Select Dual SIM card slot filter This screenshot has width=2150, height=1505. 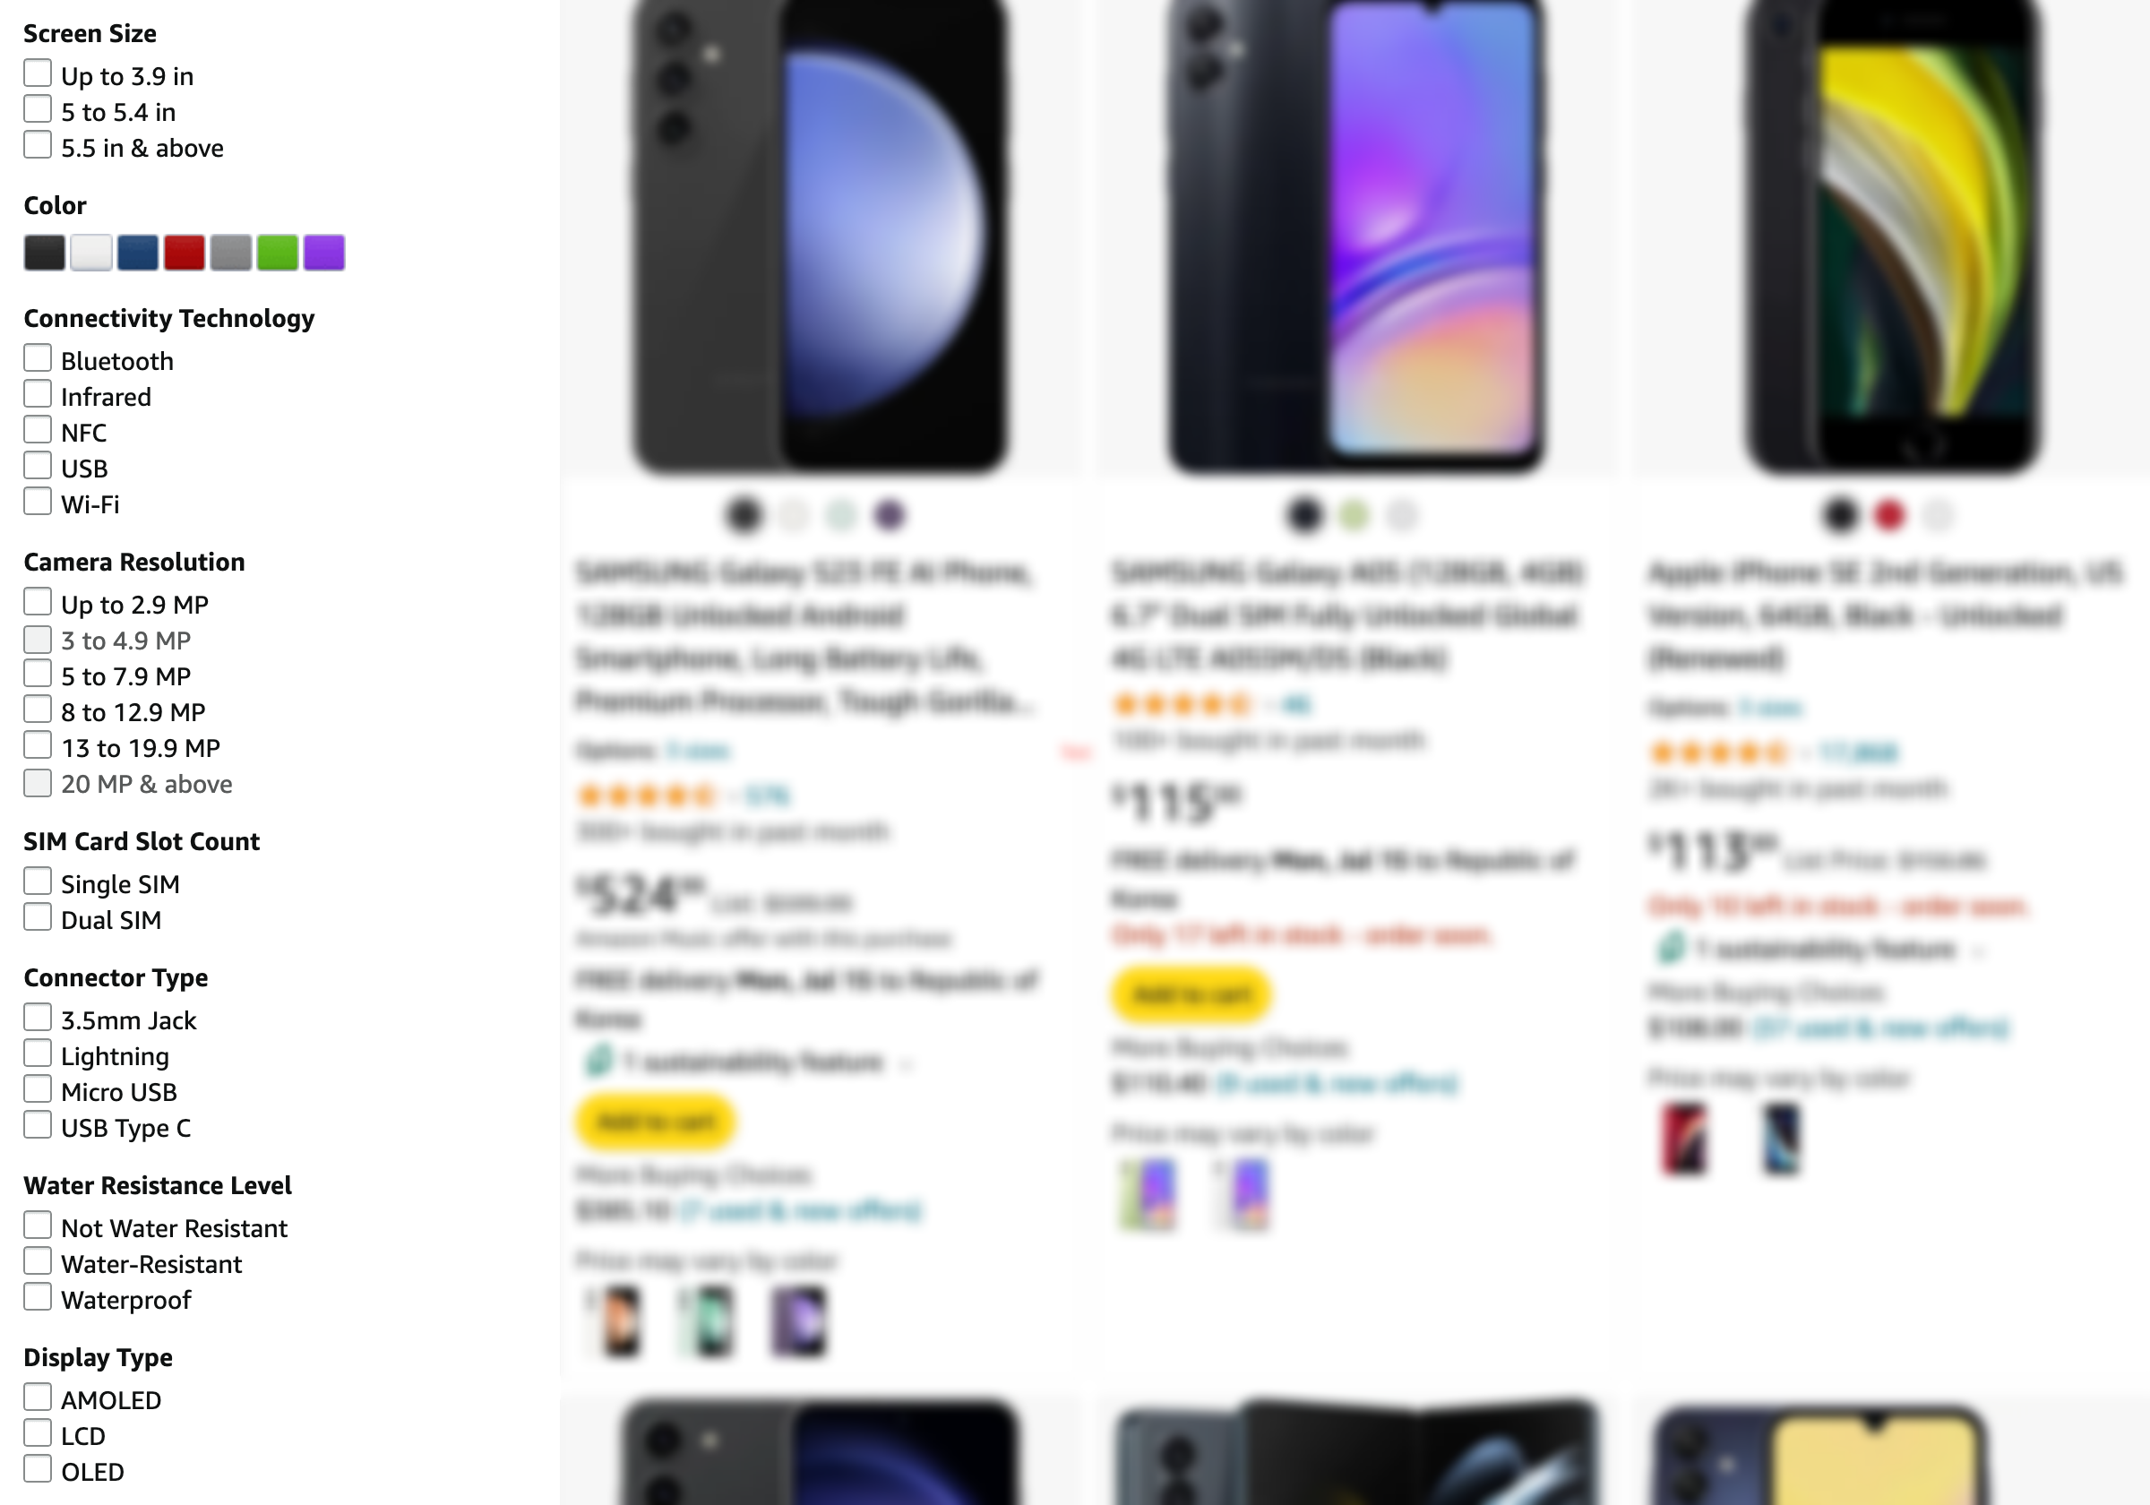38,918
